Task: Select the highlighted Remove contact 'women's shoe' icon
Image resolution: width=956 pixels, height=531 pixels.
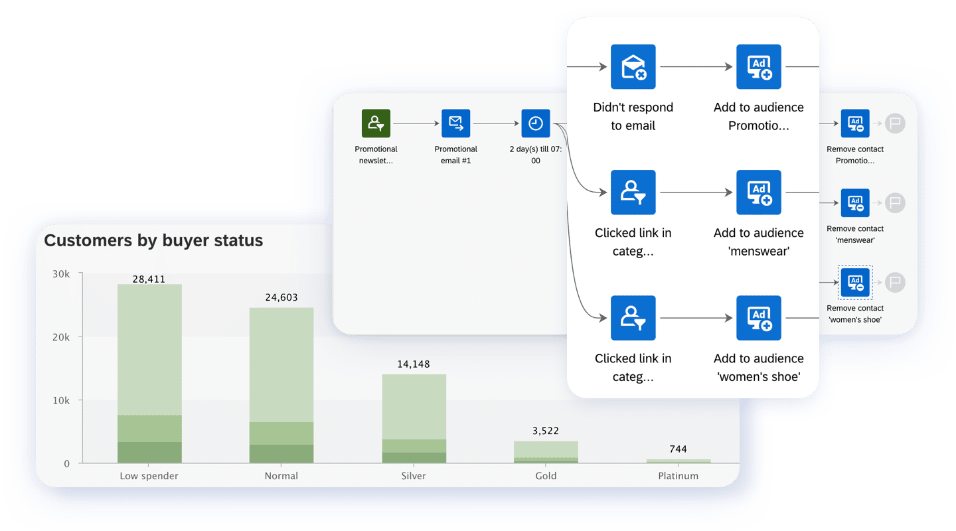Action: coord(855,283)
